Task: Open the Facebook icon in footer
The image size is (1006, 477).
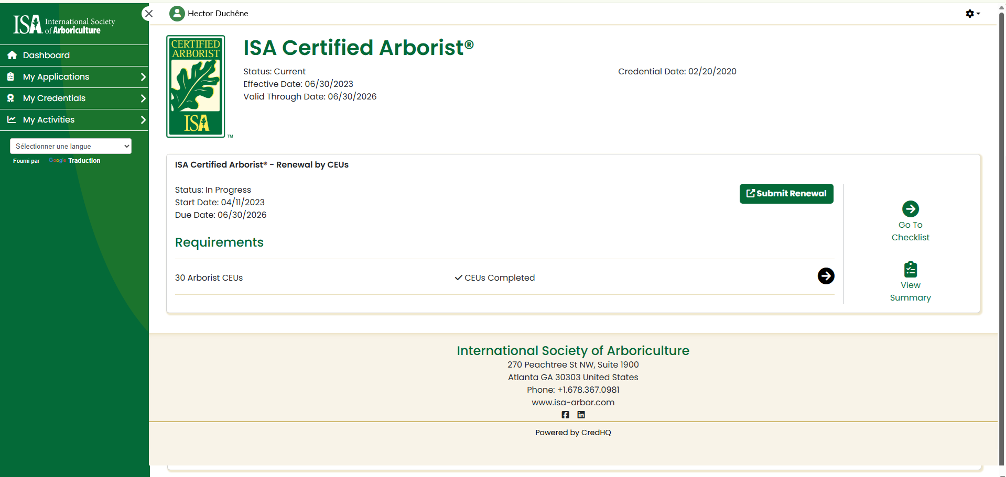Action: pyautogui.click(x=565, y=415)
